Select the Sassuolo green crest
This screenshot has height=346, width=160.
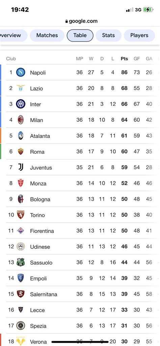click(x=21, y=262)
